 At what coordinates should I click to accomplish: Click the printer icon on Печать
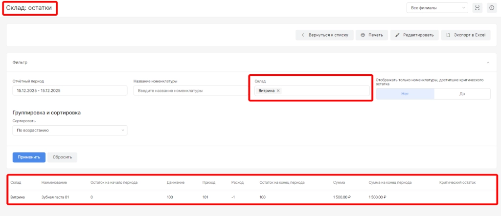[x=363, y=35]
